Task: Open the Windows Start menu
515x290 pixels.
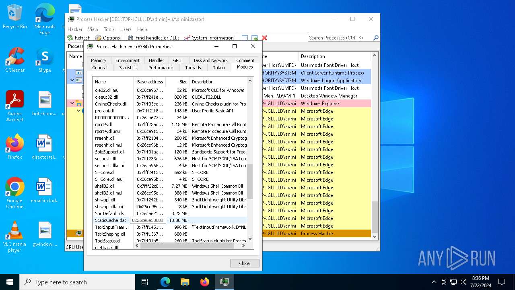Action: pos(10,282)
